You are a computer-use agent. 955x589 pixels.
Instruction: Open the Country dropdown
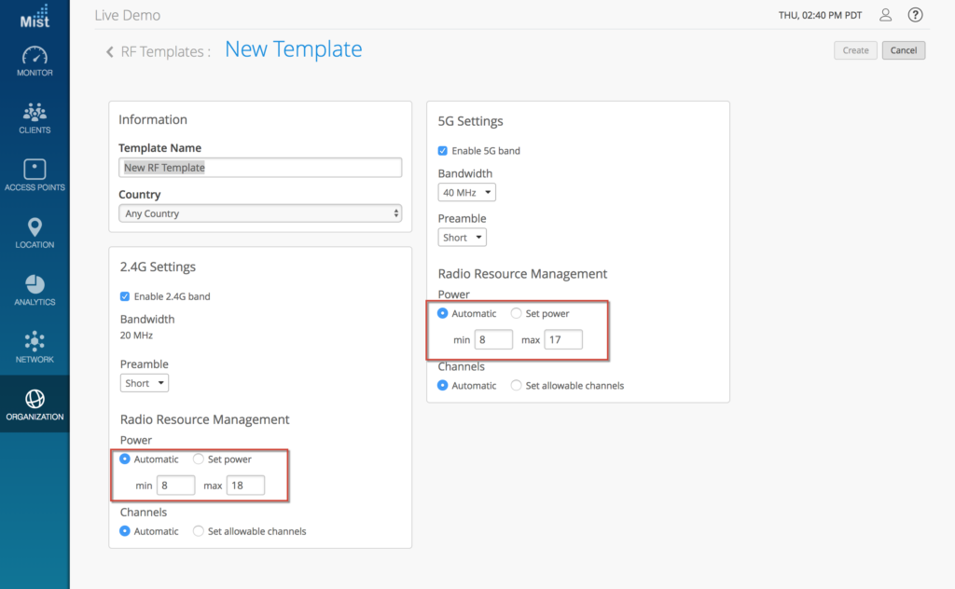[x=260, y=213]
